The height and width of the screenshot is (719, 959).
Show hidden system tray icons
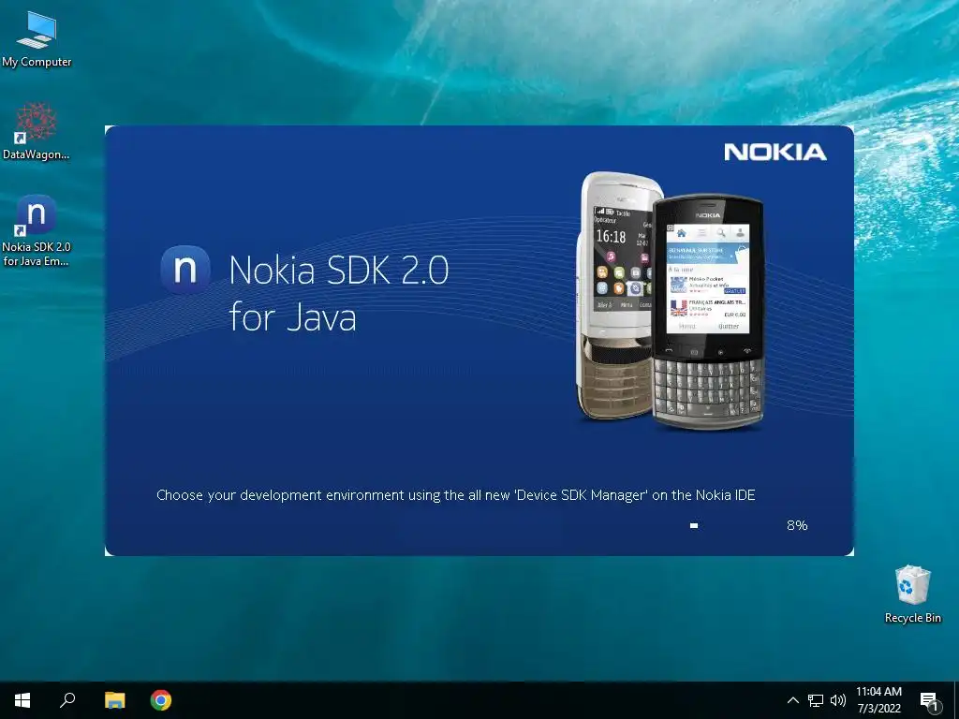(792, 700)
